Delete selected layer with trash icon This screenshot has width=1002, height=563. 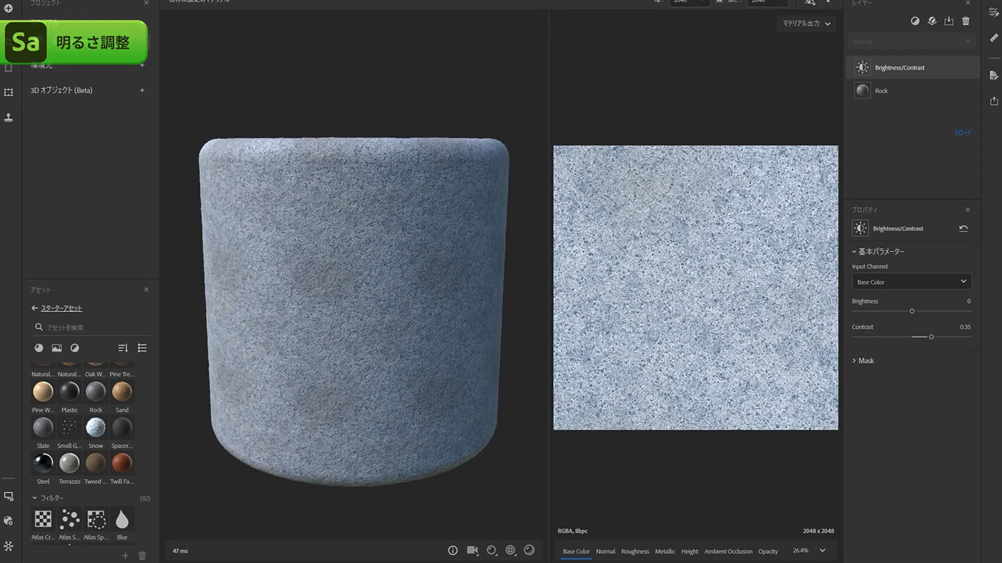click(x=966, y=21)
